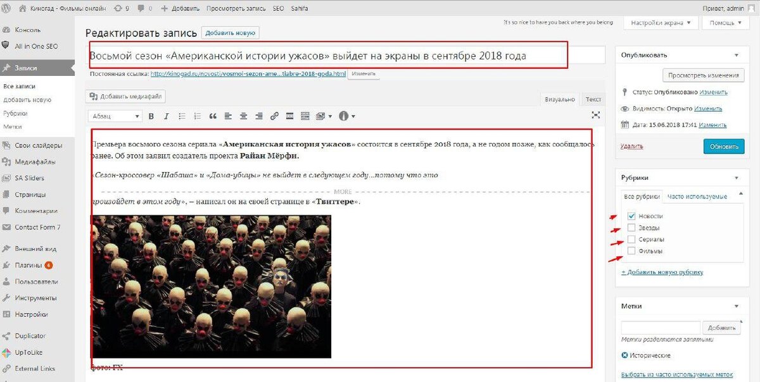Screen dimensions: 760x382
Task: Open the insert image dropdown in toolbar
Action: click(x=324, y=116)
